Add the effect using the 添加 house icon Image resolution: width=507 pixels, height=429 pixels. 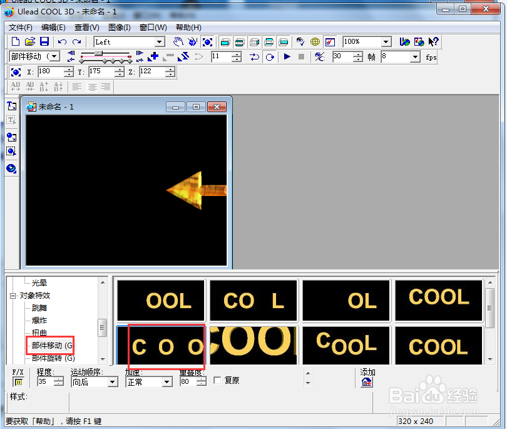[x=366, y=382]
